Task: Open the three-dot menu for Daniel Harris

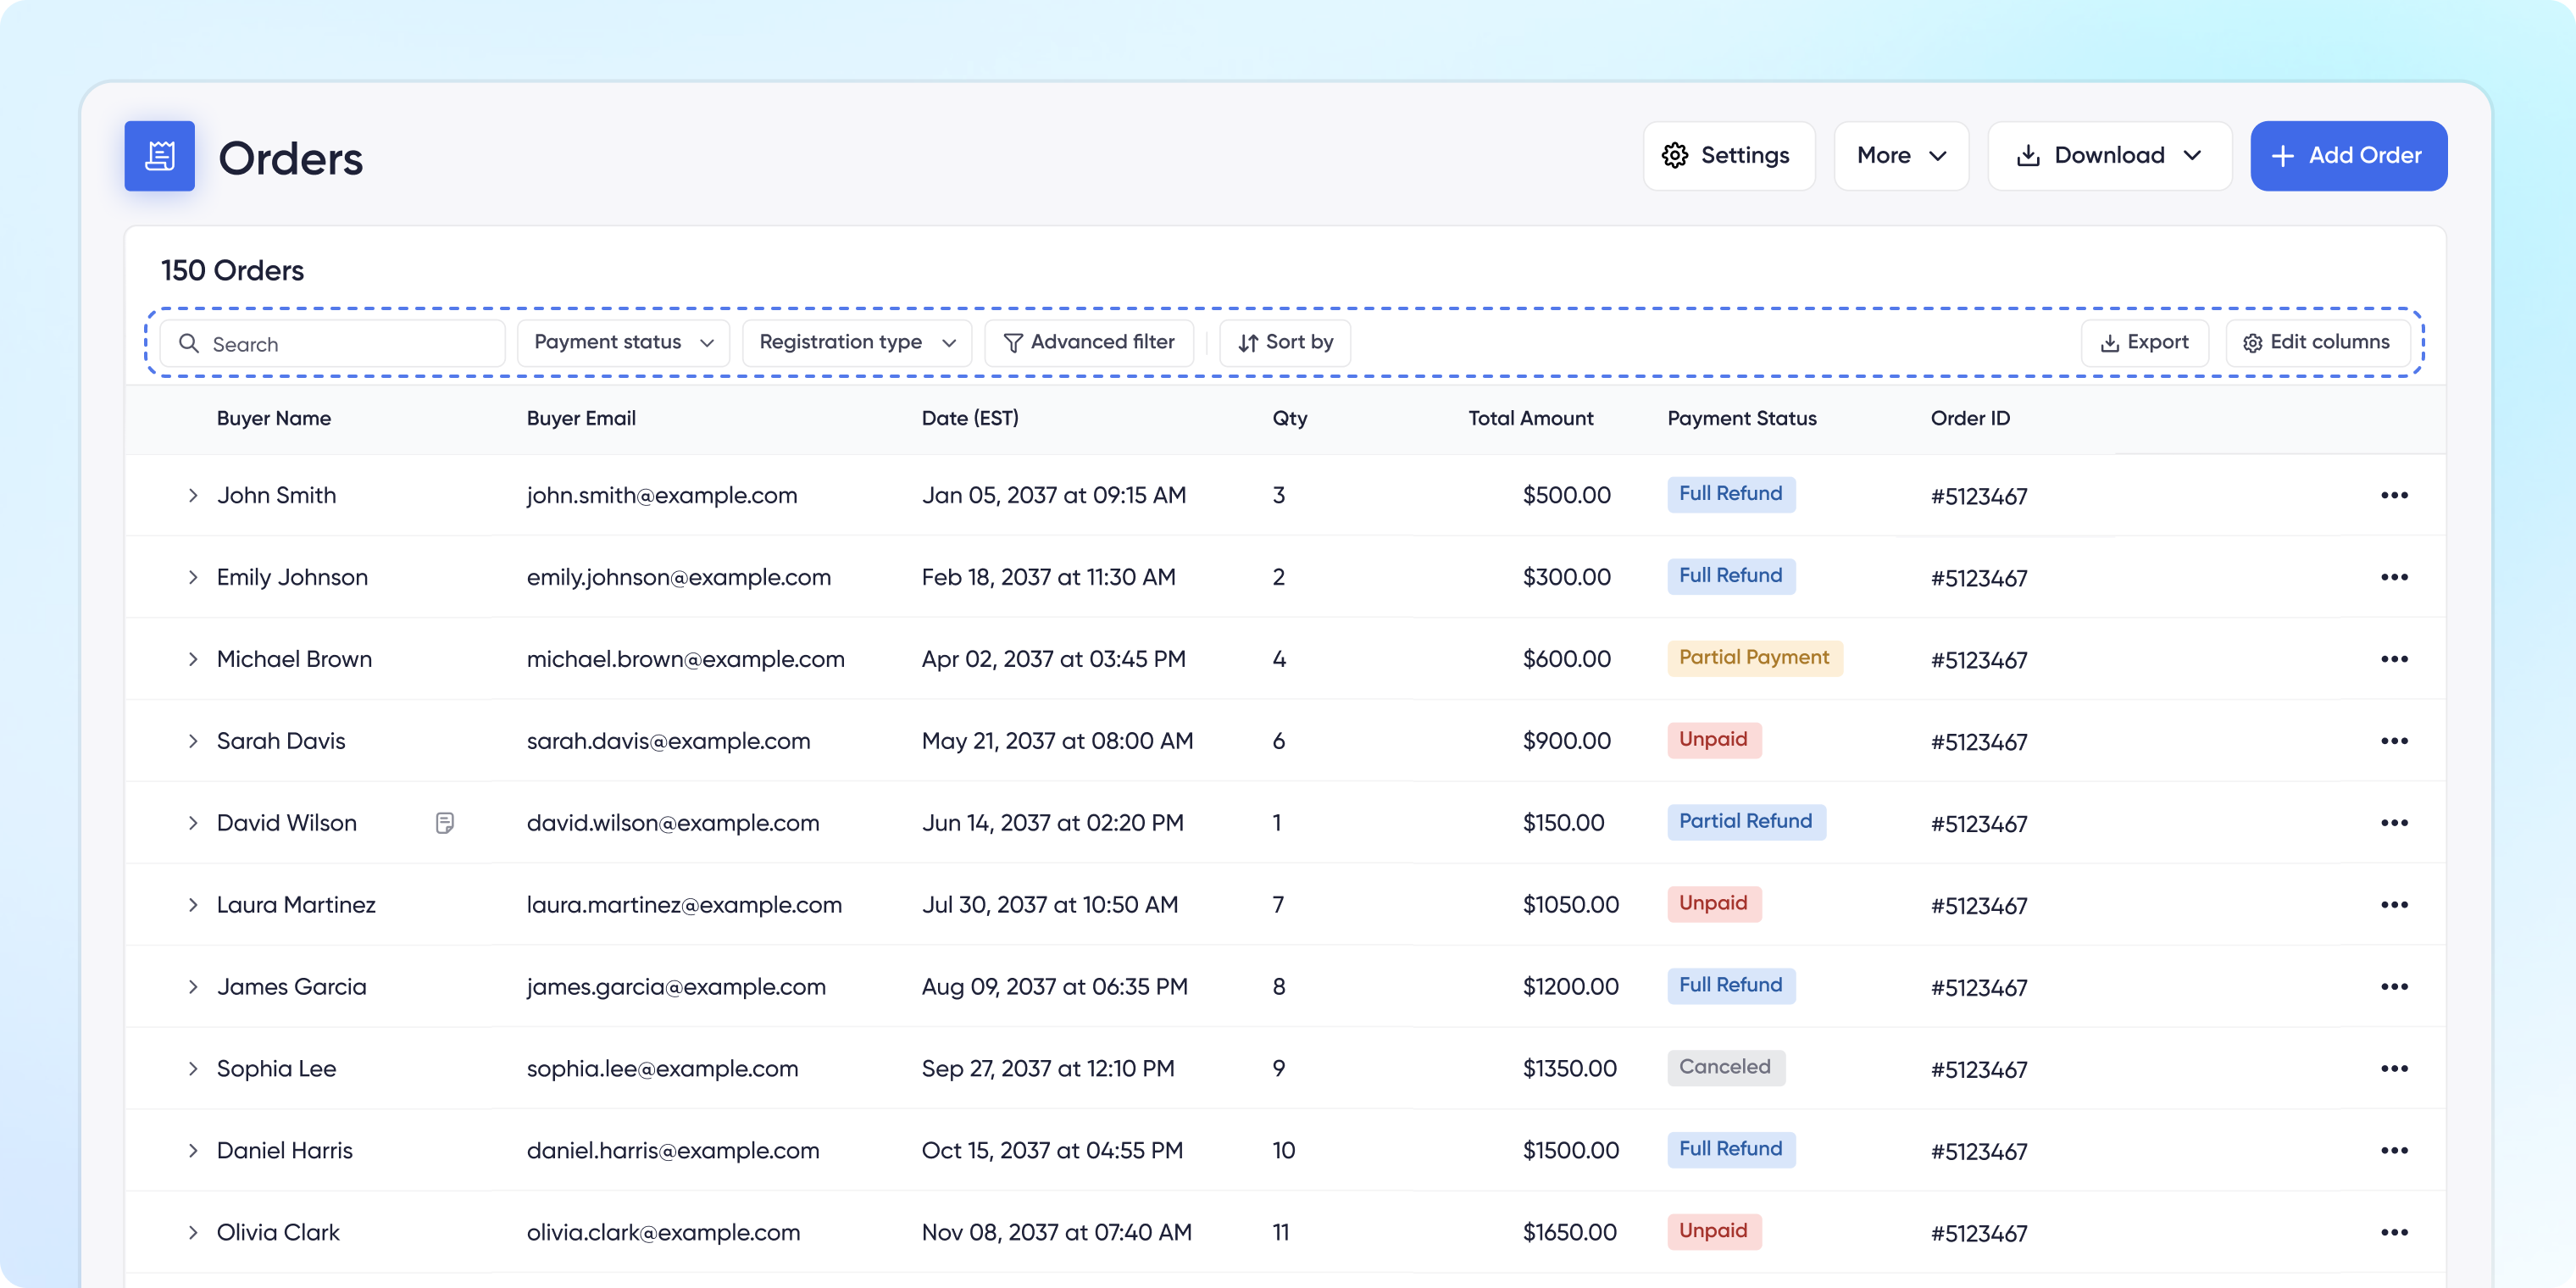Action: pos(2394,1152)
